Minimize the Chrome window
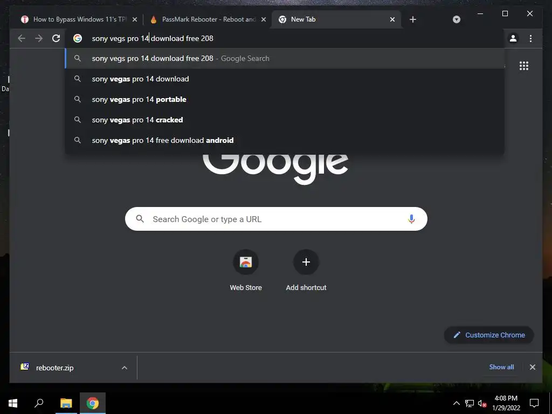This screenshot has height=414, width=552. tap(480, 13)
